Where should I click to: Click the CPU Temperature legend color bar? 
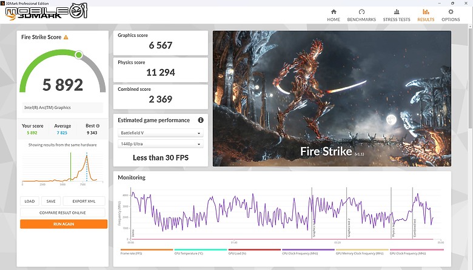click(x=201, y=249)
